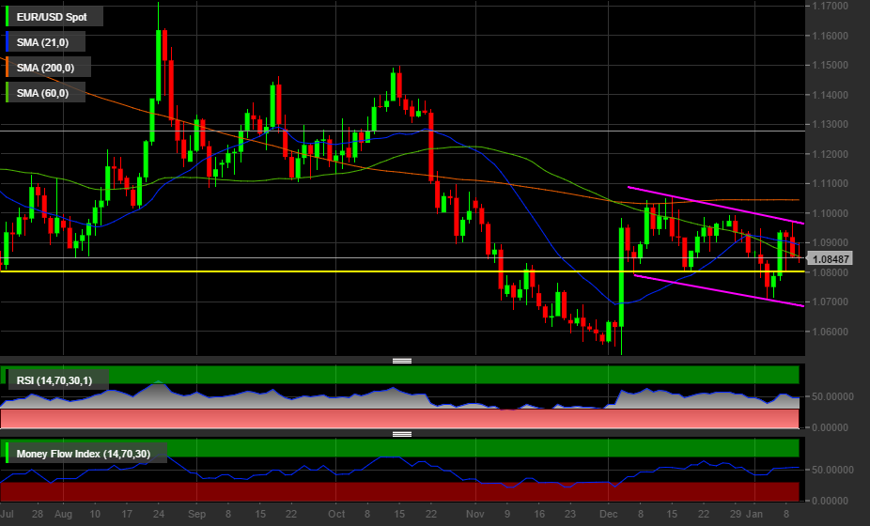Click the current price tag 1.08487
The height and width of the screenshot is (526, 870).
[x=831, y=258]
